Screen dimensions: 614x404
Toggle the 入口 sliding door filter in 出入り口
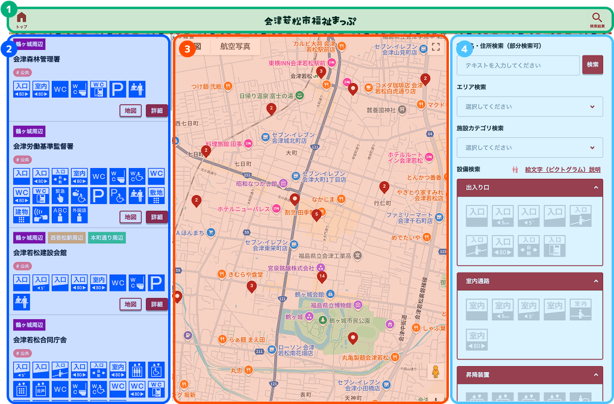(554, 246)
